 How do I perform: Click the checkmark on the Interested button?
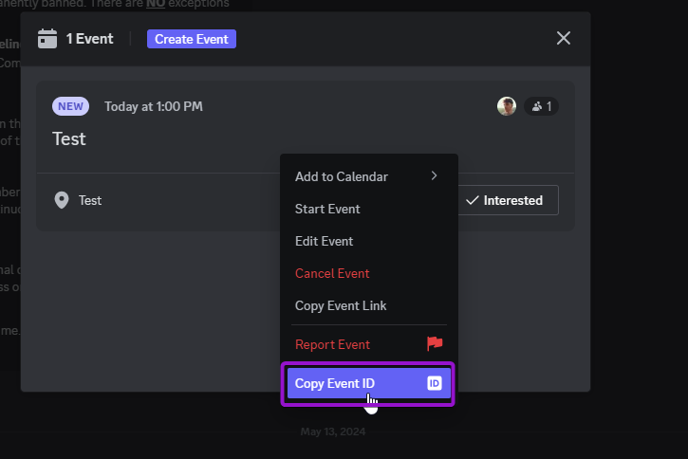coord(472,200)
